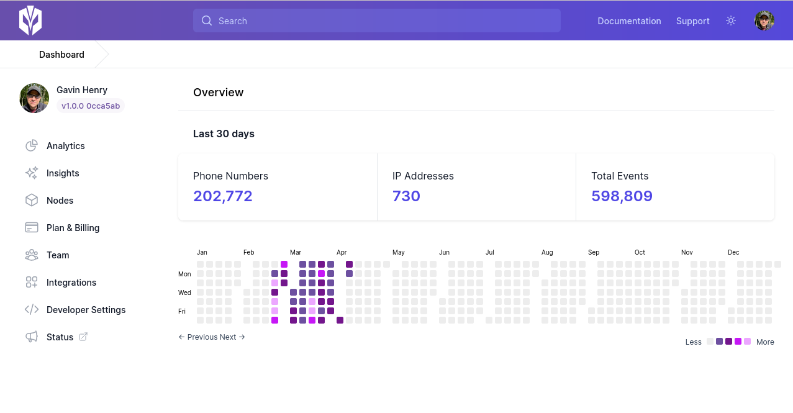Viewport: 793px width, 413px height.
Task: Click a dark purple heatmap cell under April
Action: click(349, 265)
